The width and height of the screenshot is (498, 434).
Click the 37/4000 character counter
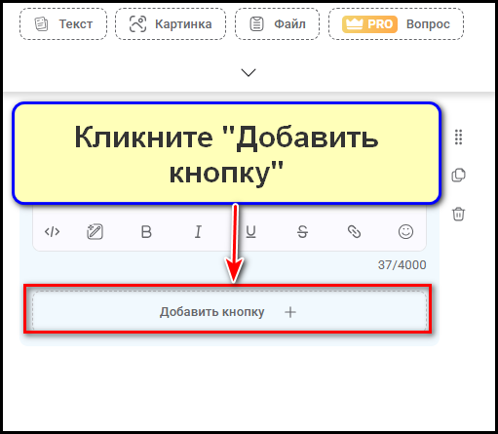click(x=402, y=265)
